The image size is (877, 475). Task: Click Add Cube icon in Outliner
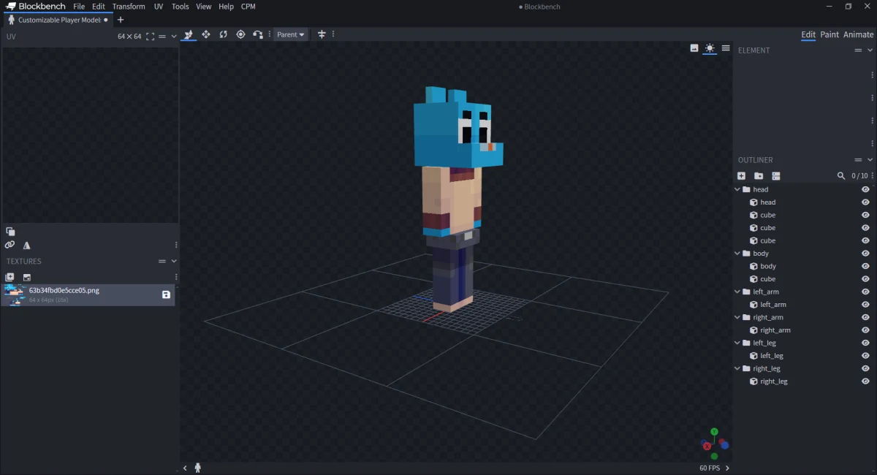pos(741,176)
